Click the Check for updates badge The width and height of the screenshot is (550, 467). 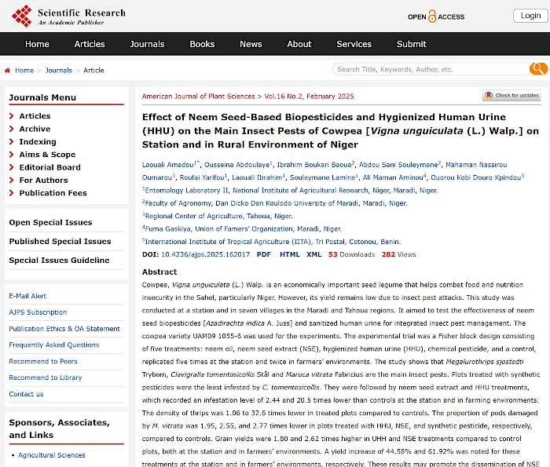pyautogui.click(x=511, y=96)
